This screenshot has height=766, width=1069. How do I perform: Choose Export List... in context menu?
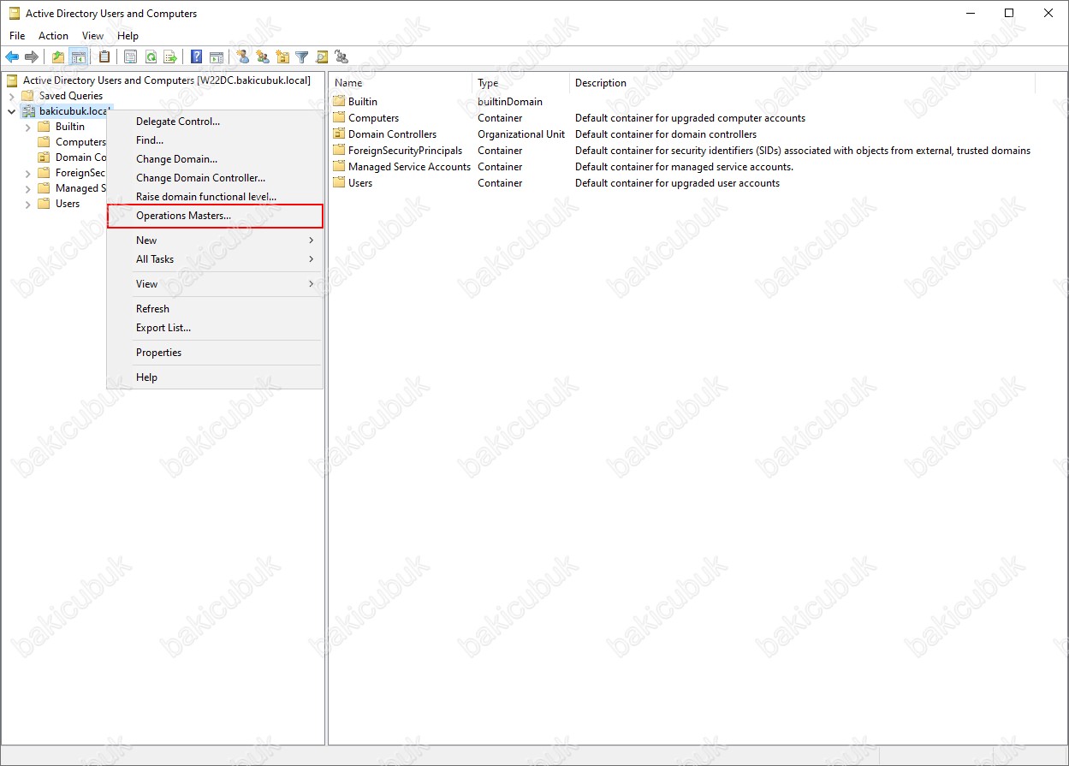pyautogui.click(x=215, y=328)
